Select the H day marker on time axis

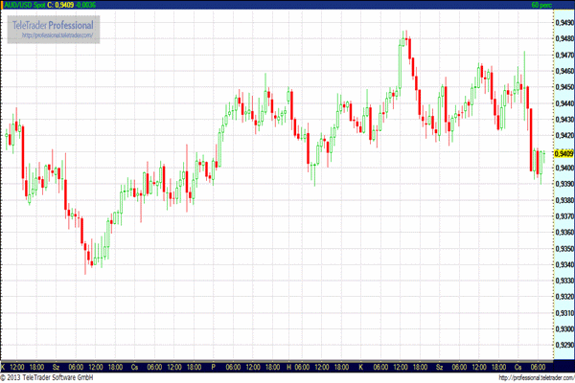(288, 367)
